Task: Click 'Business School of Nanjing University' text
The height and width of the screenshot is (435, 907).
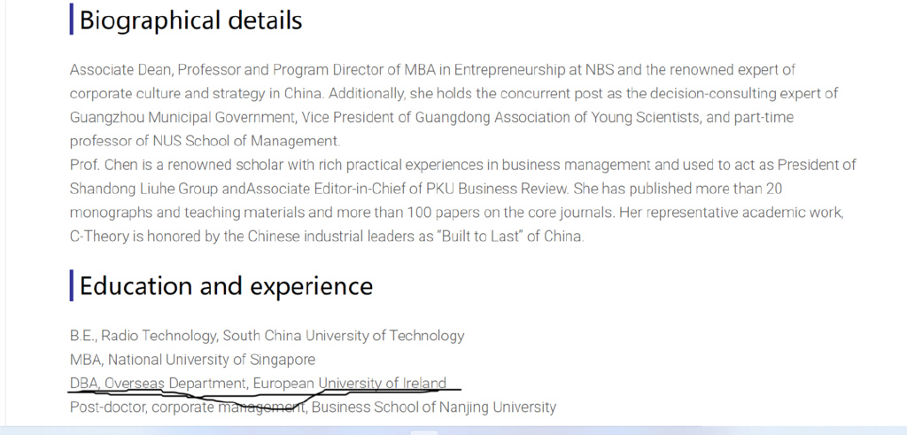Action: pyautogui.click(x=434, y=408)
